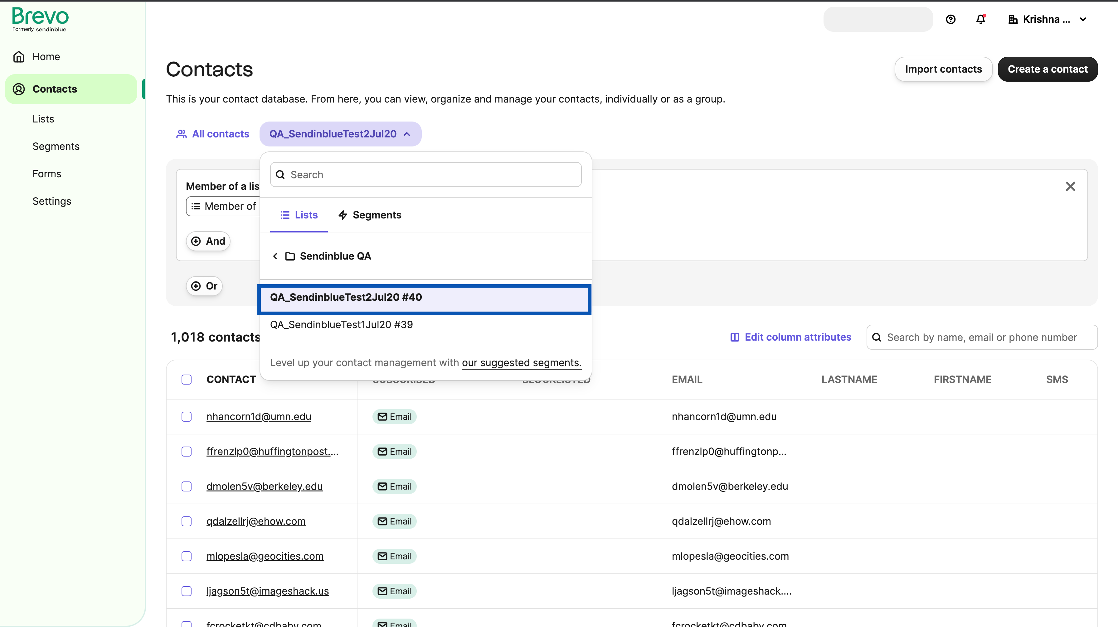The width and height of the screenshot is (1118, 627).
Task: Select all contacts header checkbox
Action: [187, 380]
